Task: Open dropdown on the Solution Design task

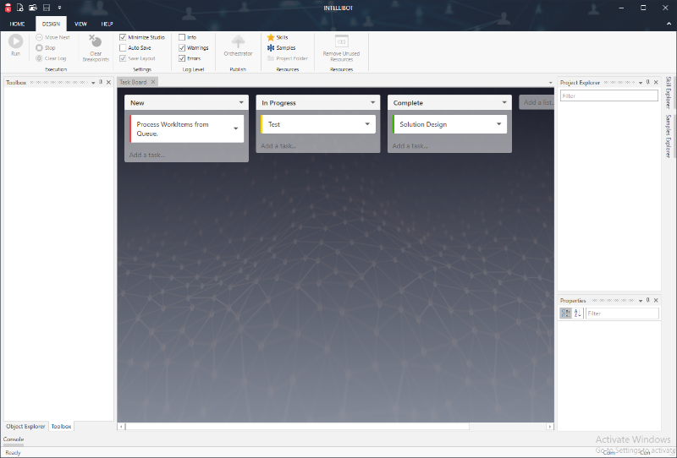Action: [x=499, y=124]
